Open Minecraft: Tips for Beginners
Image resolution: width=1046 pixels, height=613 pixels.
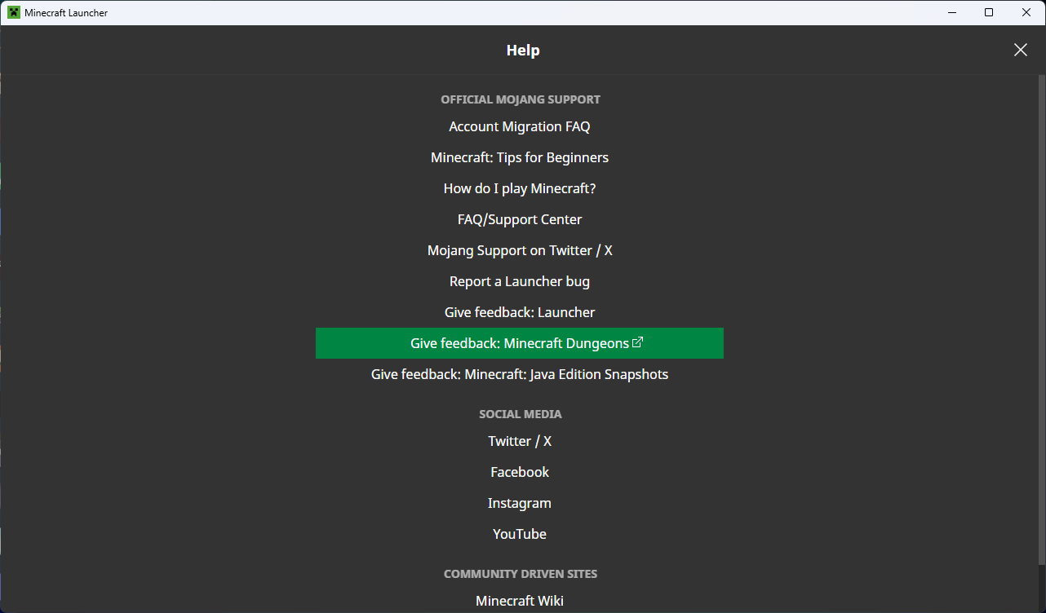coord(520,157)
